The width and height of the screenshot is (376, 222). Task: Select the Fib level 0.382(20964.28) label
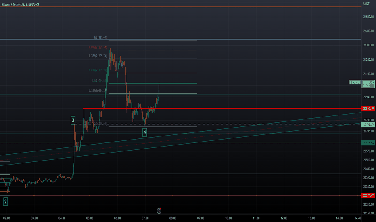98,91
